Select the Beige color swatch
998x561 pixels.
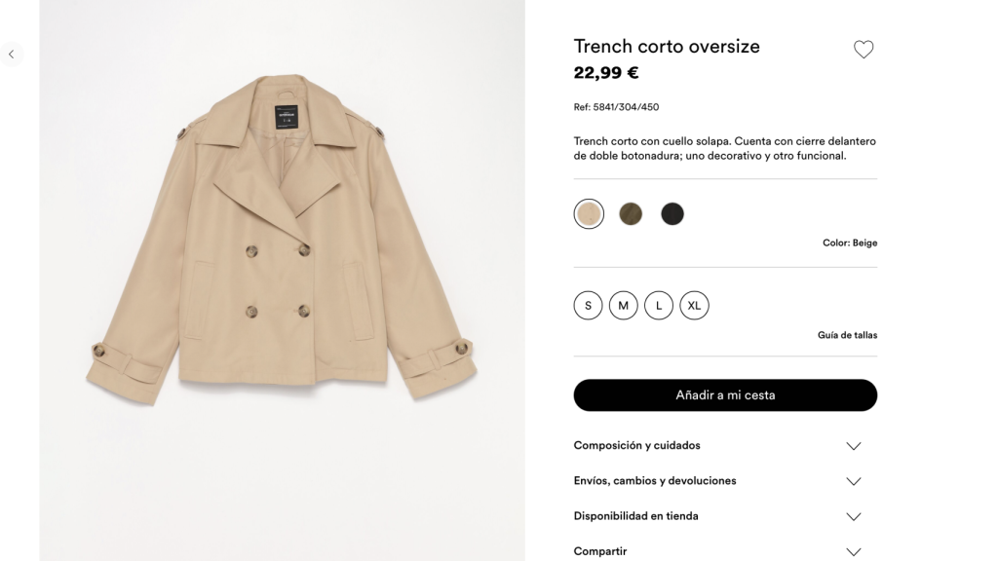(x=589, y=213)
